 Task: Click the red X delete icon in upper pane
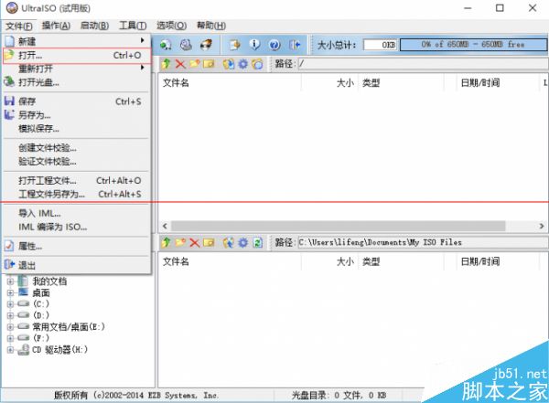[180, 64]
